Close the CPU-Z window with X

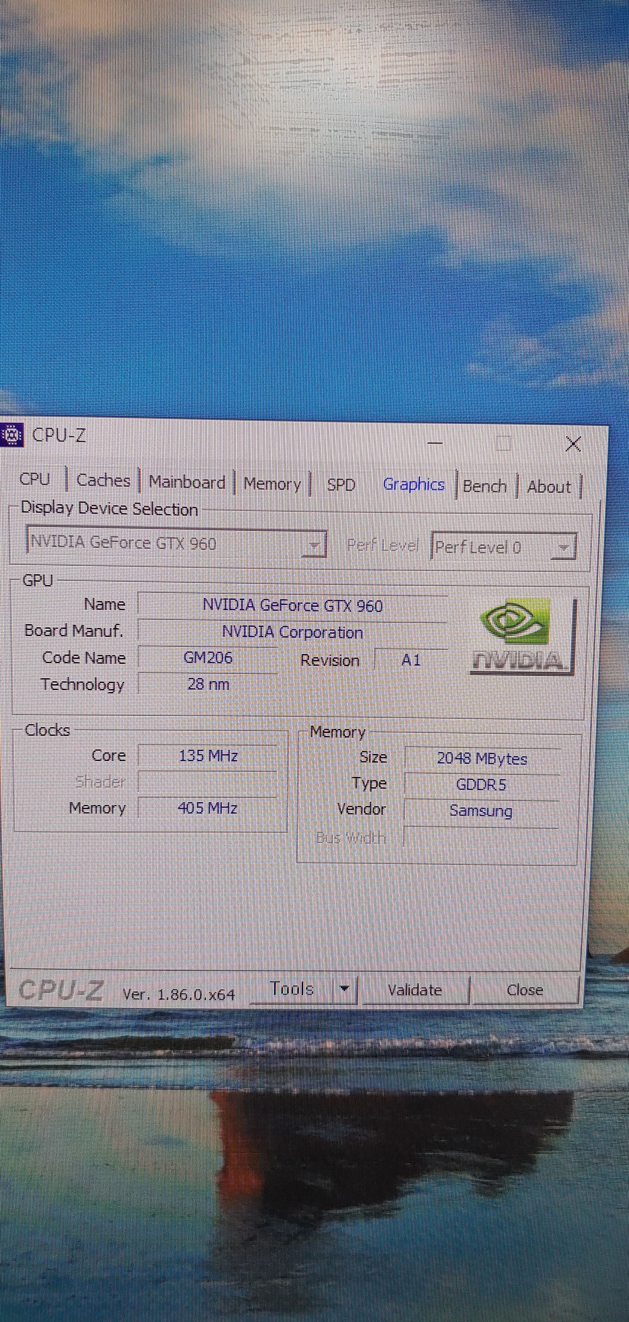point(573,443)
